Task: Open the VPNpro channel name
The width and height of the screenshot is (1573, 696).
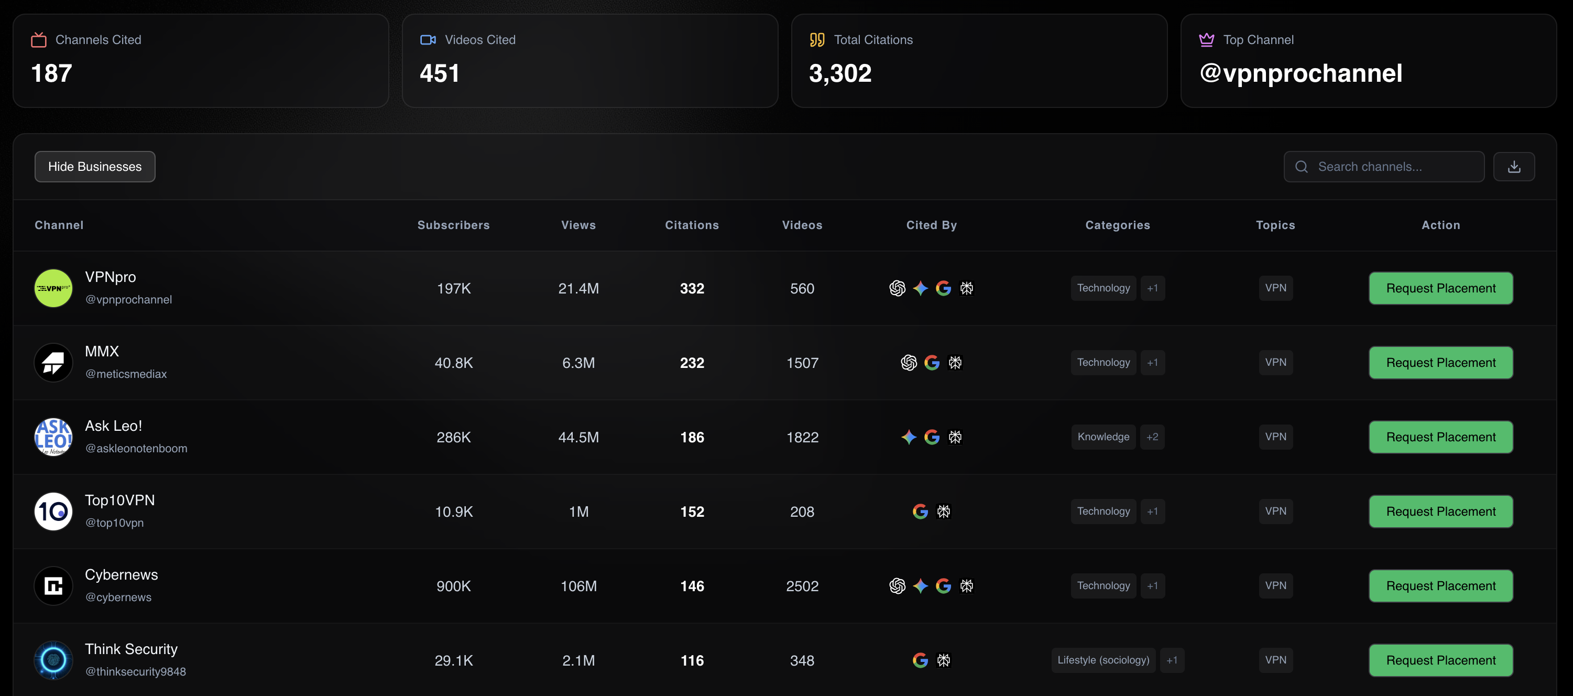Action: point(111,277)
